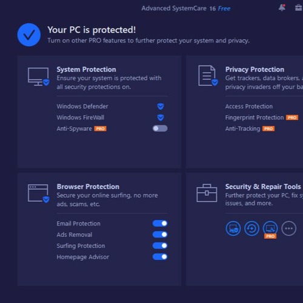Open the rescue restore circular arrow tool
Screen dimensions: 303x303
click(x=251, y=228)
